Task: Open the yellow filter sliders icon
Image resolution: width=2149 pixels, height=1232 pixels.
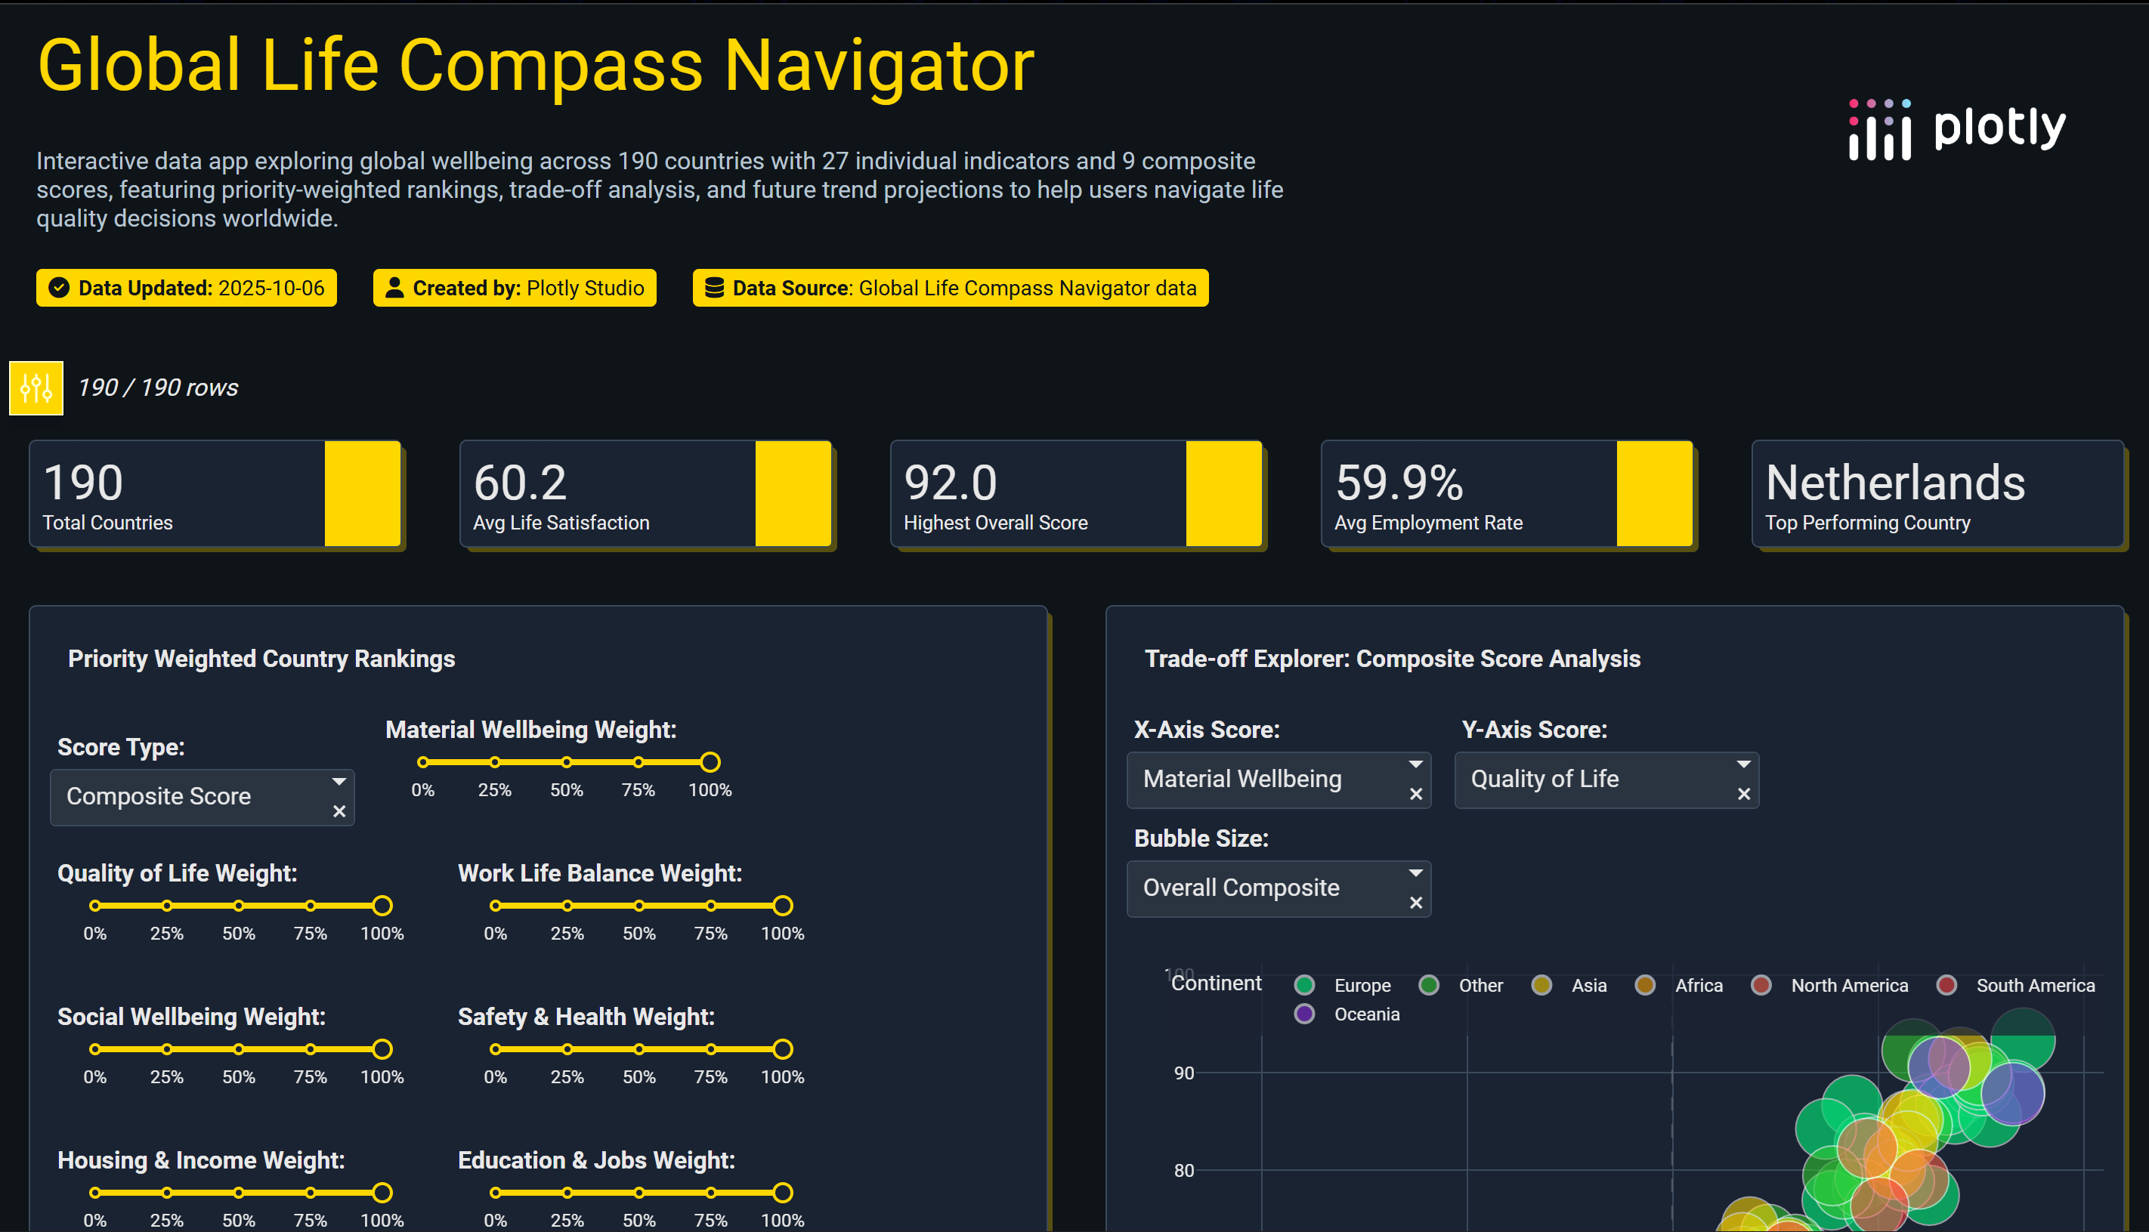Action: [x=36, y=388]
